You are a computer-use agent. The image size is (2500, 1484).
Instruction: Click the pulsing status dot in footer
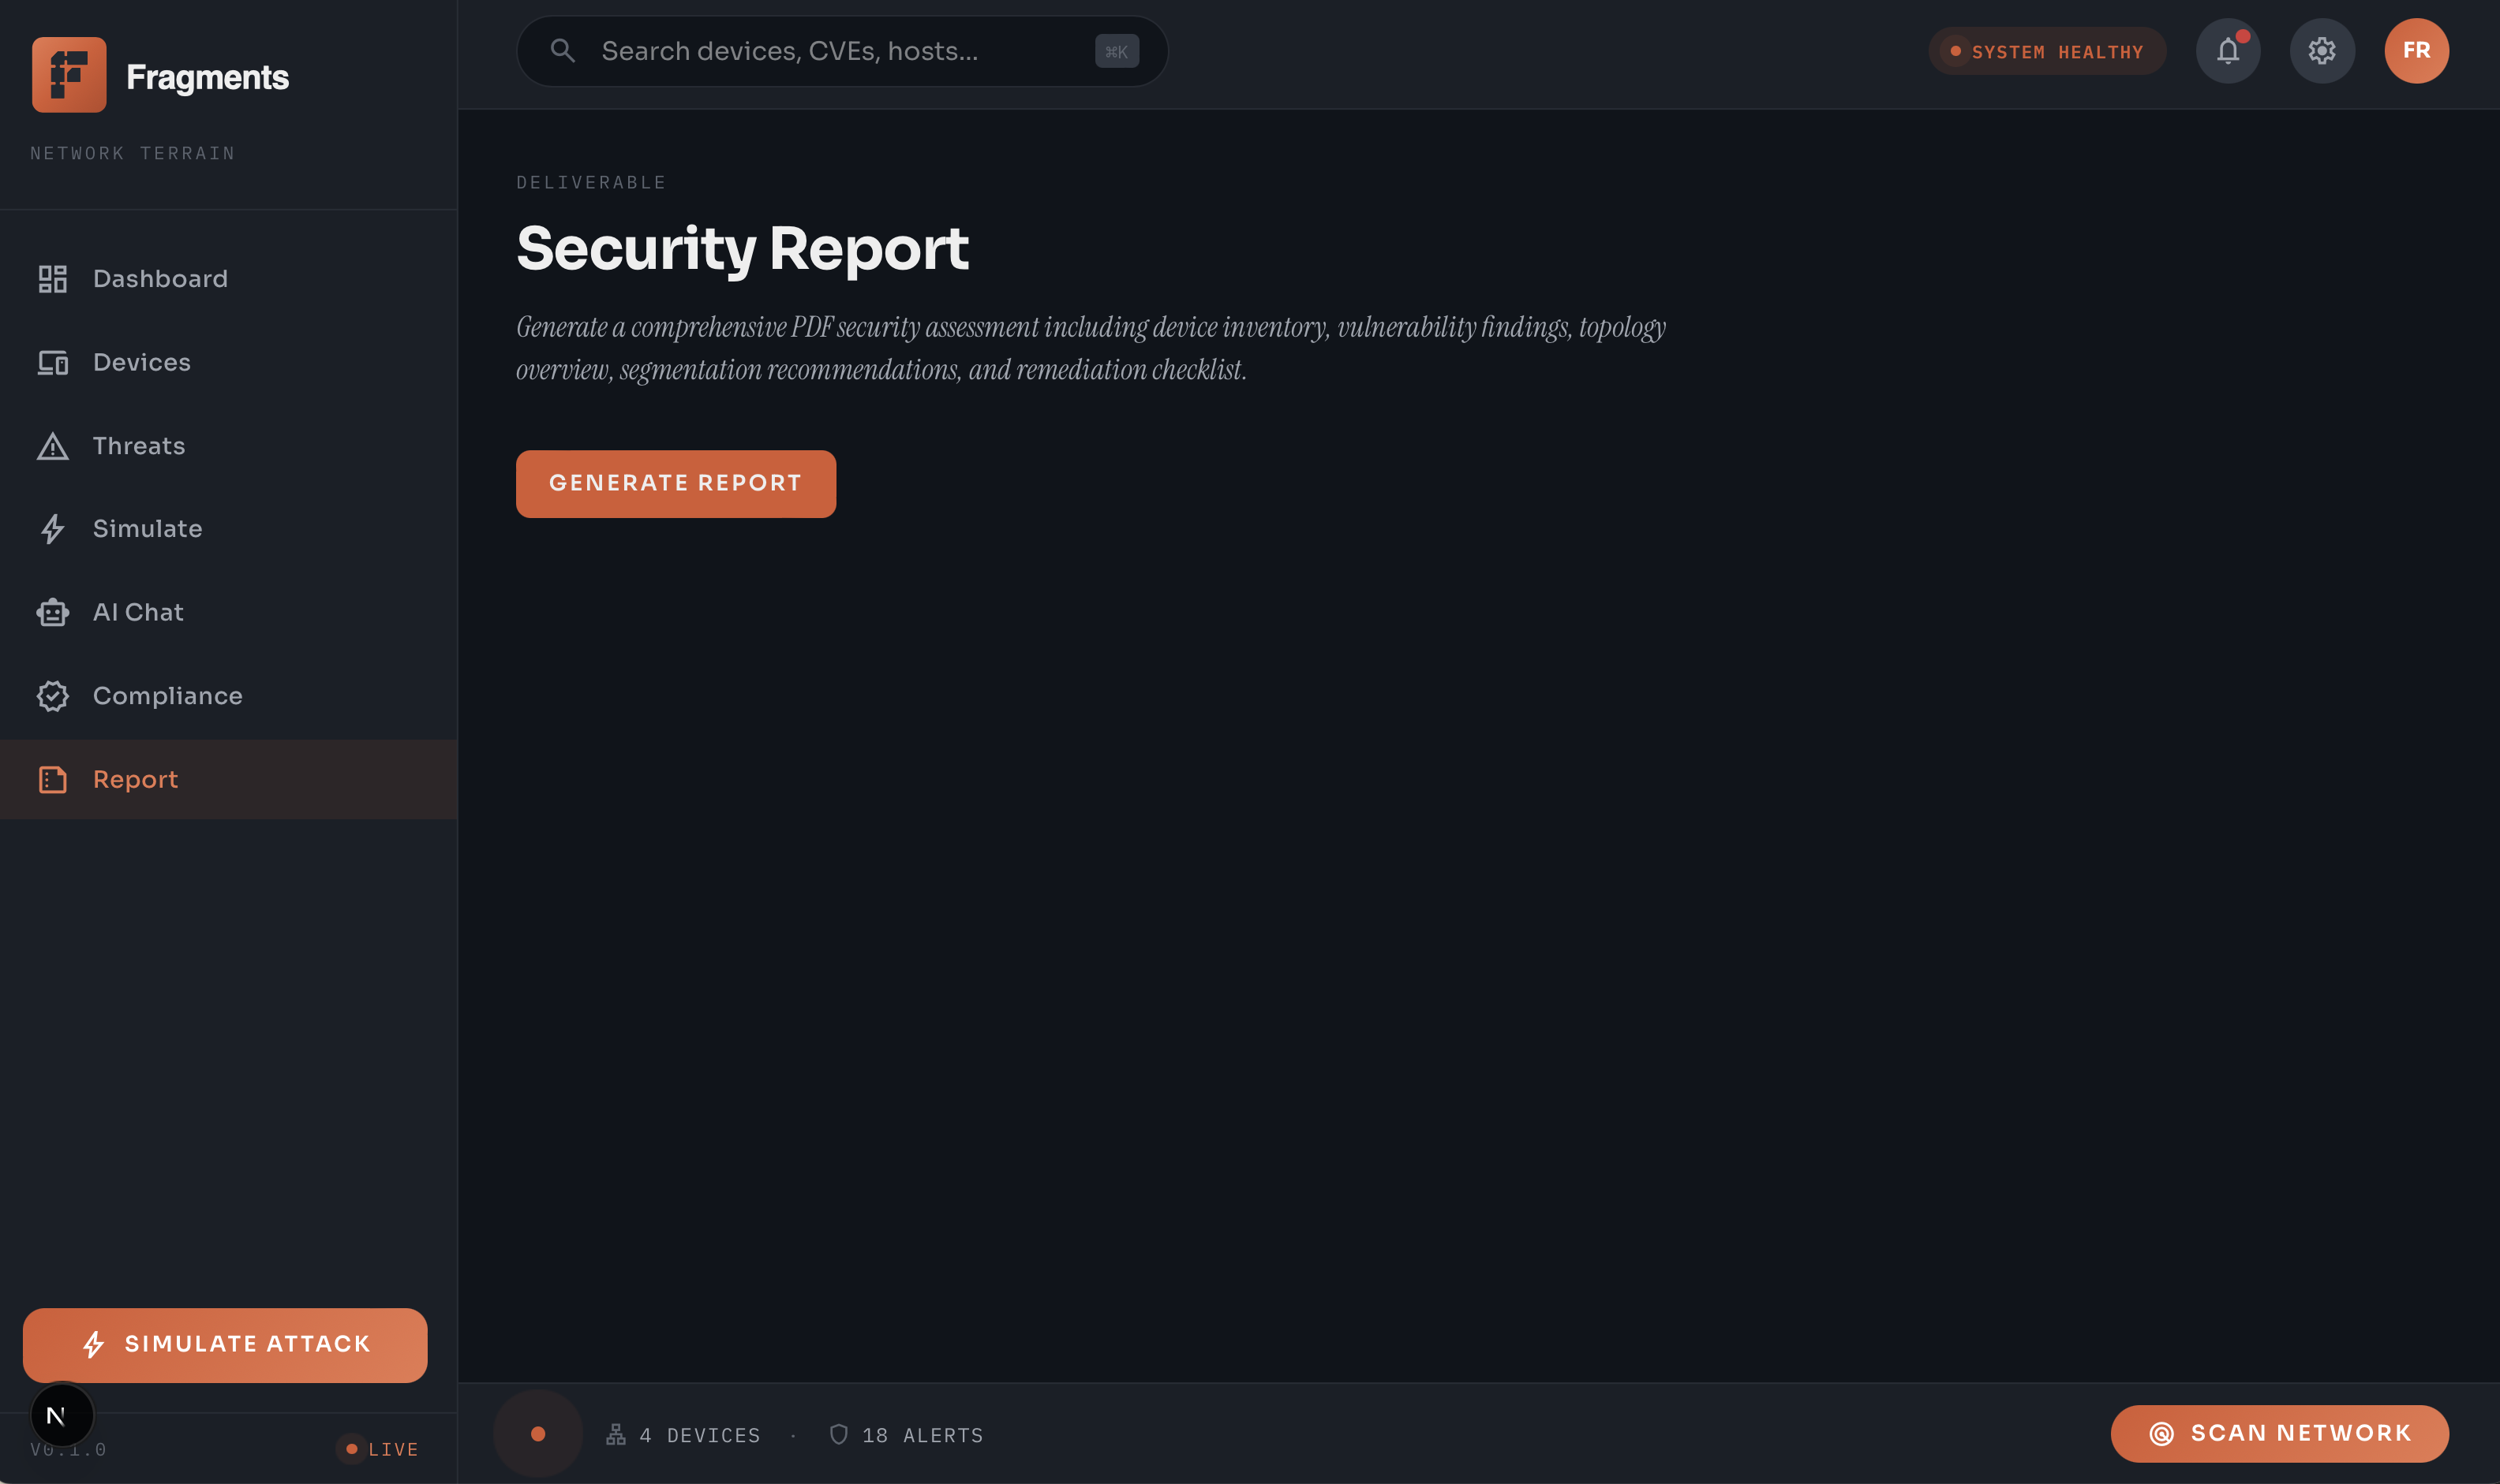point(537,1433)
